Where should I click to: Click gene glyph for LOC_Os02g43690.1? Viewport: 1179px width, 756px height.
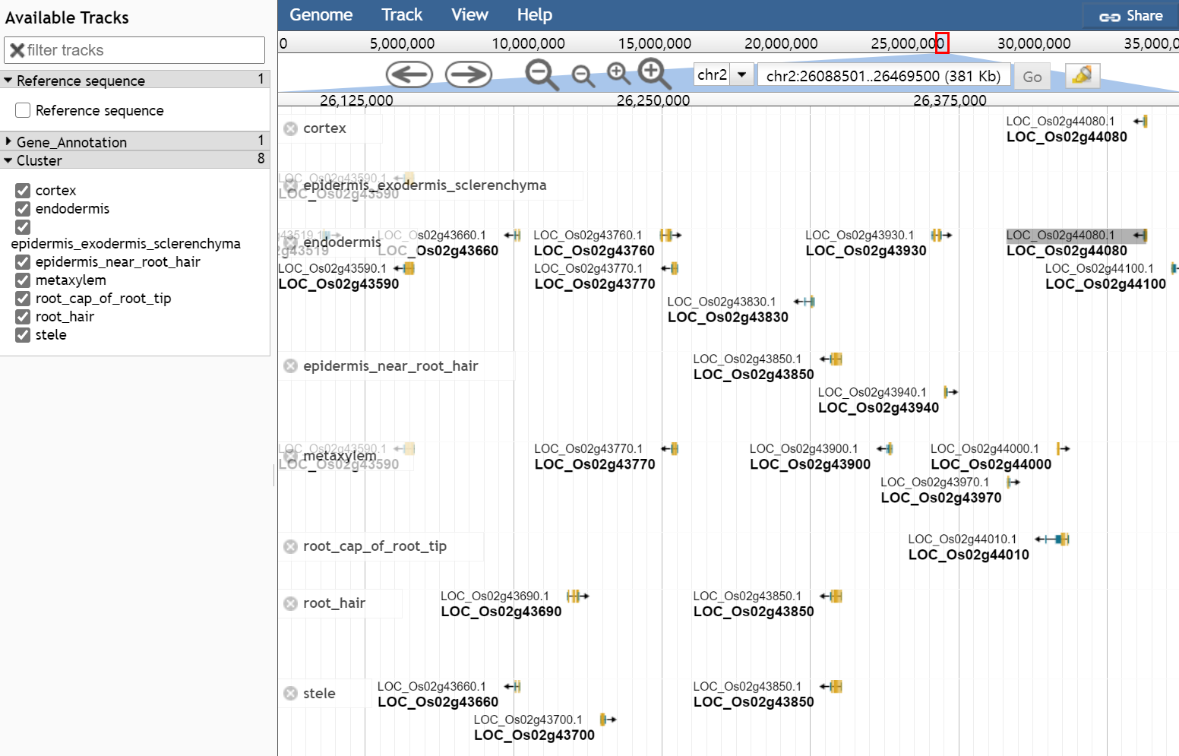(x=577, y=596)
